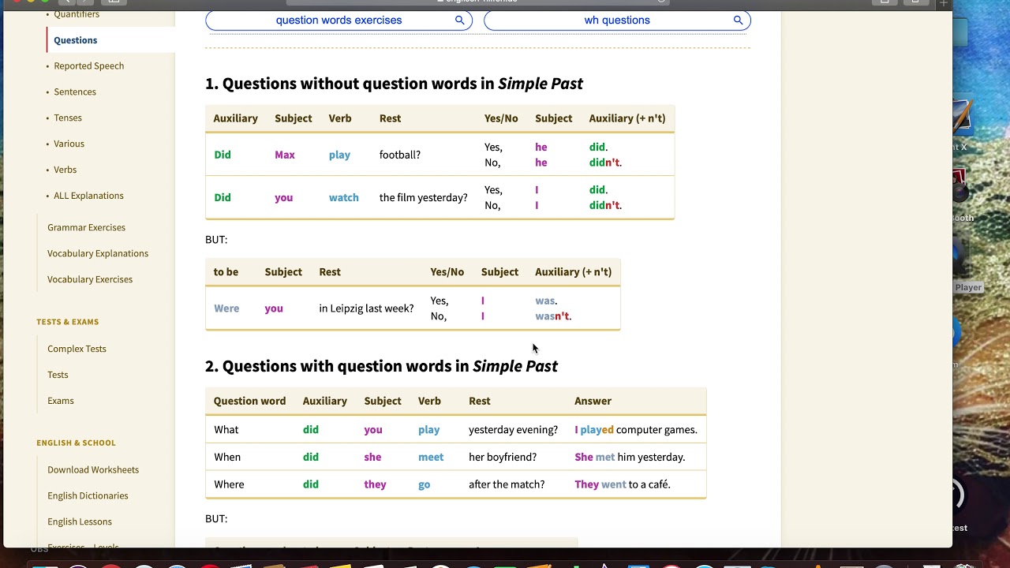
Task: Click the 'to be' column header
Action: (226, 272)
